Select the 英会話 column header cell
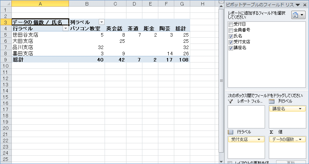The image size is (309, 164). coord(115,28)
